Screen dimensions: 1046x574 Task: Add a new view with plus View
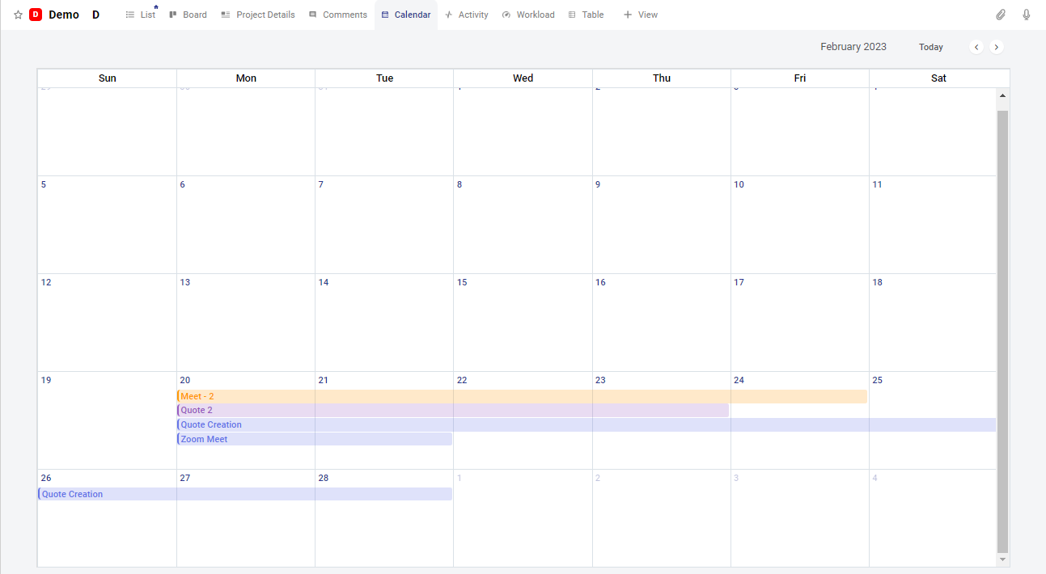click(640, 15)
